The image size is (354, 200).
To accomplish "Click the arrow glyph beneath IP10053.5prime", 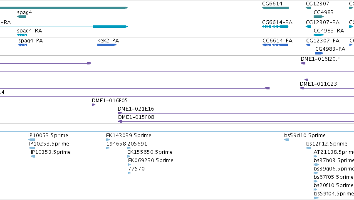I will pyautogui.click(x=32, y=140).
